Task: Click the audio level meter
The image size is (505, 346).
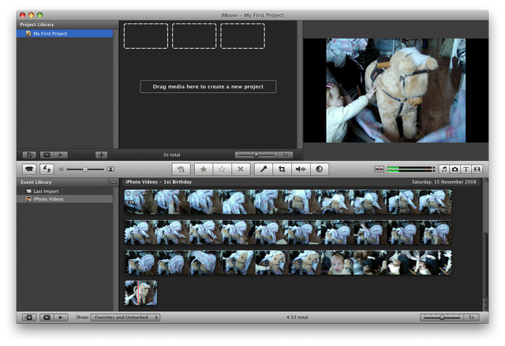Action: [410, 169]
